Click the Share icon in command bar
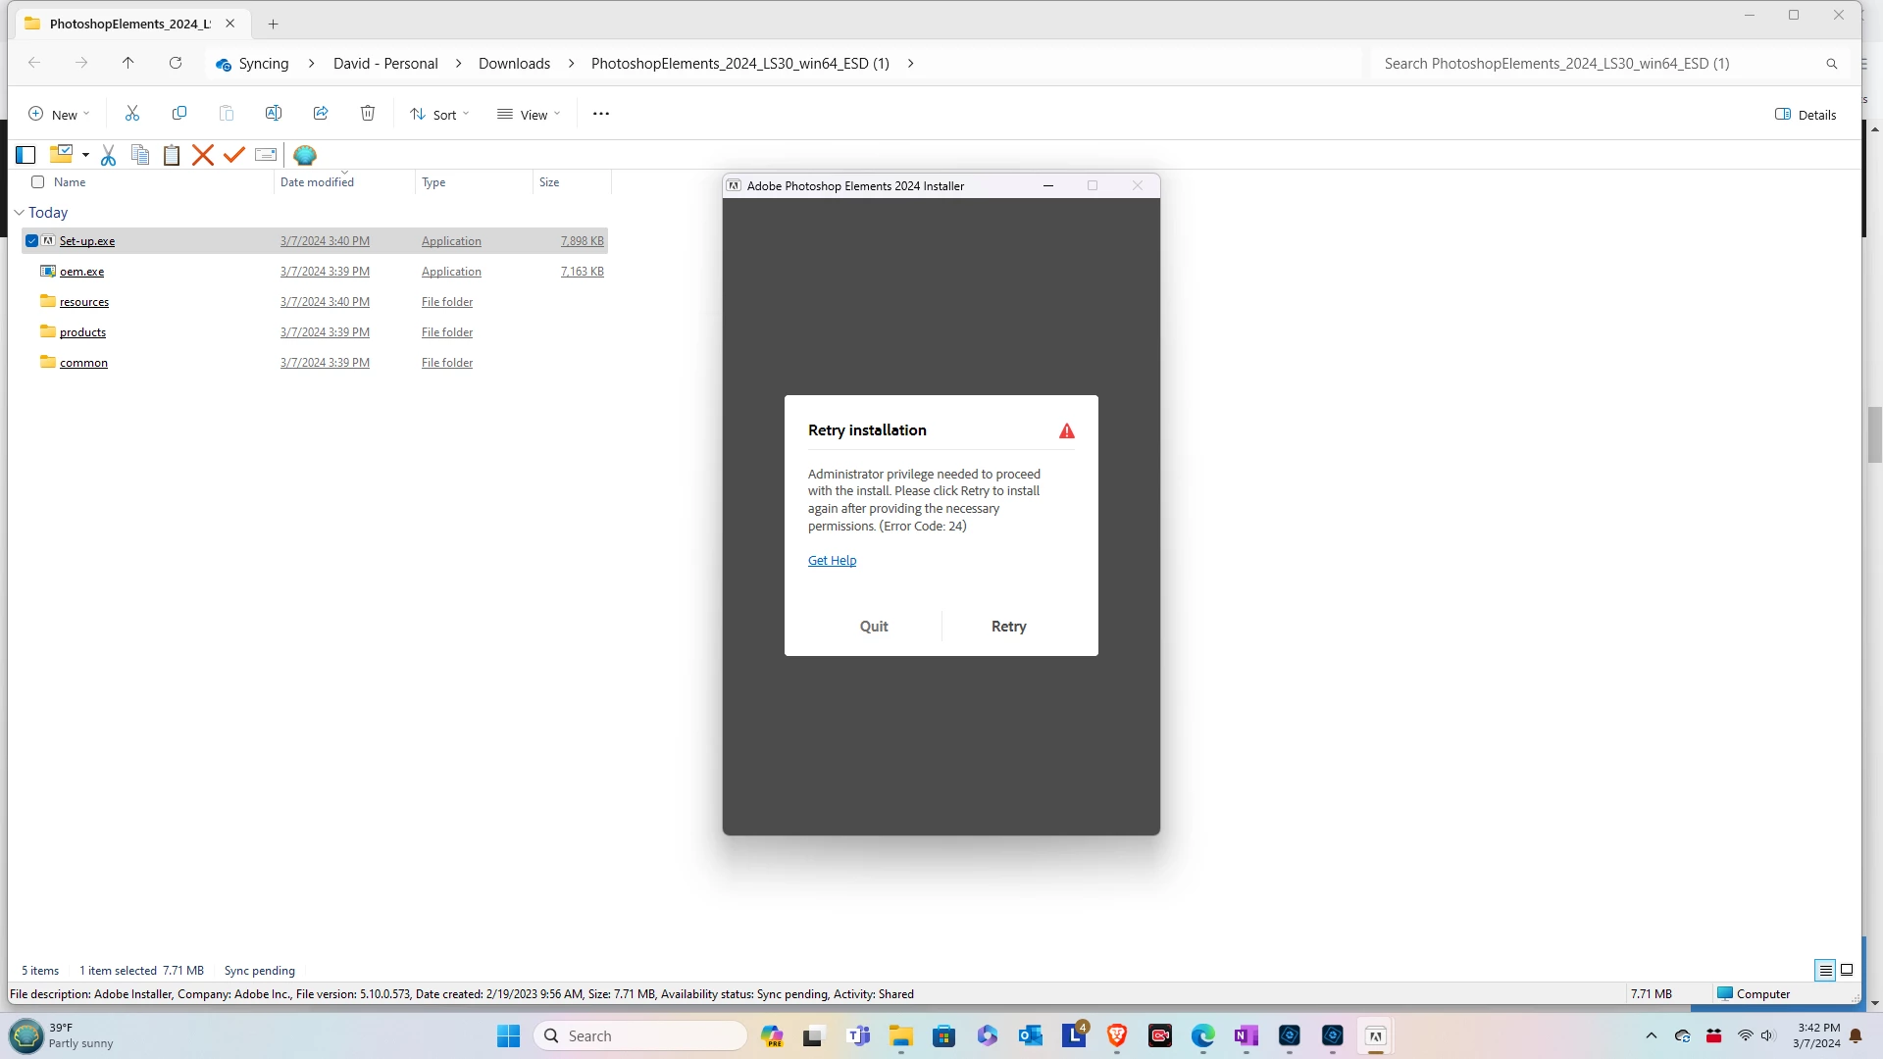Viewport: 1883px width, 1059px height. pos(321,114)
